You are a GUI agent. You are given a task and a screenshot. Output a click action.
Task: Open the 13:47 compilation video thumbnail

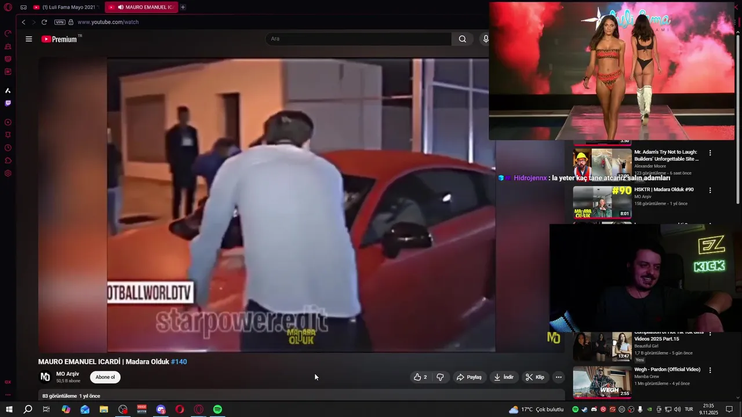pyautogui.click(x=602, y=346)
